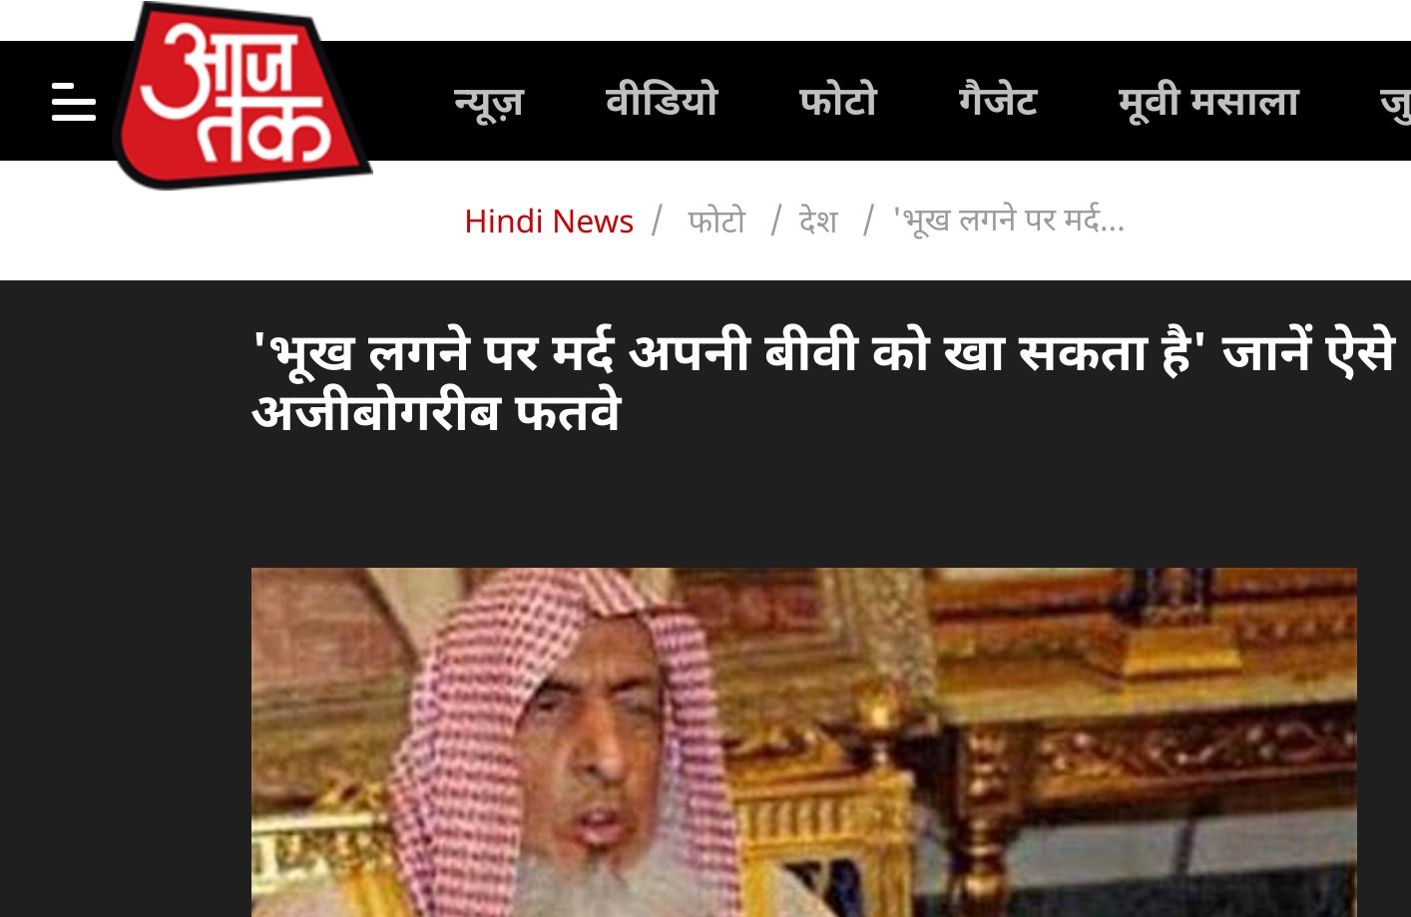1411x917 pixels.
Task: Open the hamburger menu icon
Action: [x=73, y=102]
